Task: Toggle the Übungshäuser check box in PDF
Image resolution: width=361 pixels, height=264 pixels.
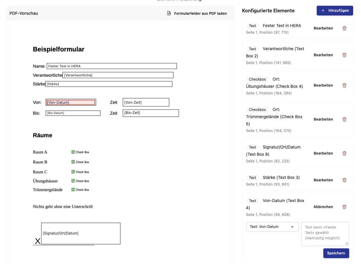Action: [73, 181]
